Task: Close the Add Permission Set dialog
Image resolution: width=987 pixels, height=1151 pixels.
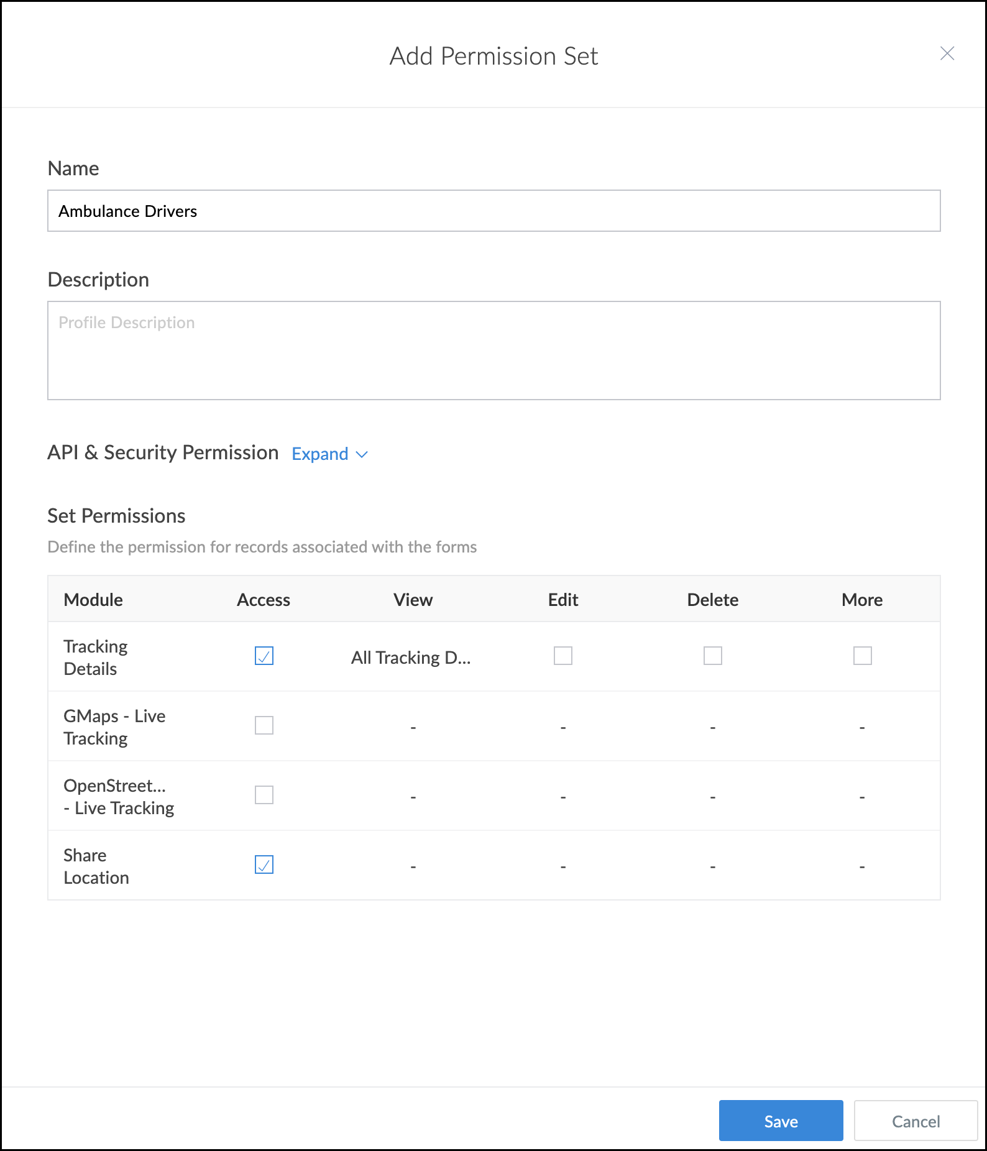Action: [x=947, y=54]
